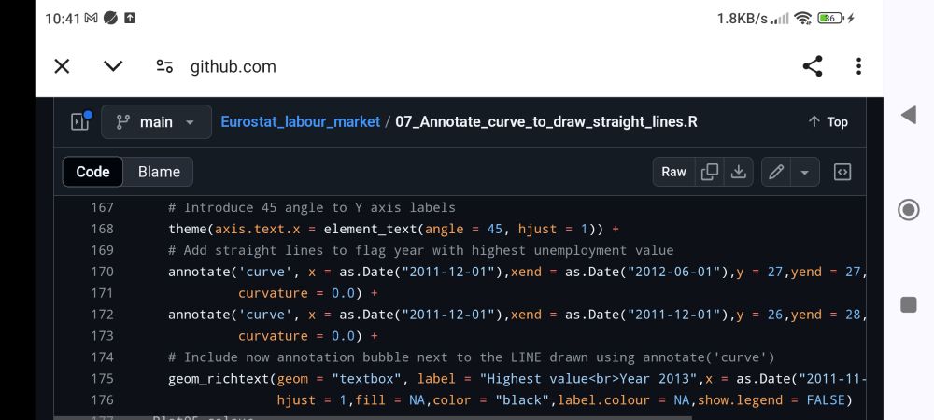
Task: Open site settings icon beside github.com
Action: [164, 66]
